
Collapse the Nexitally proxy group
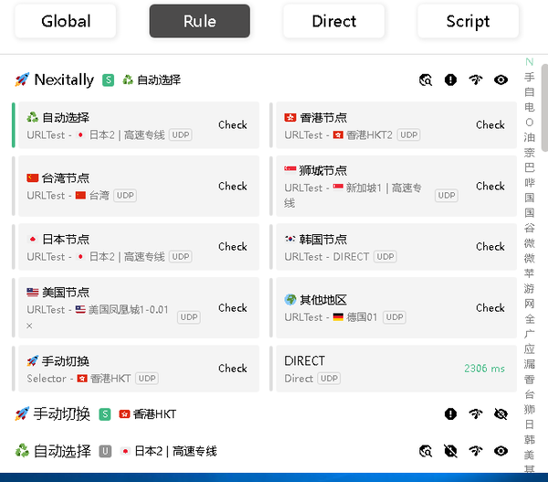62,80
